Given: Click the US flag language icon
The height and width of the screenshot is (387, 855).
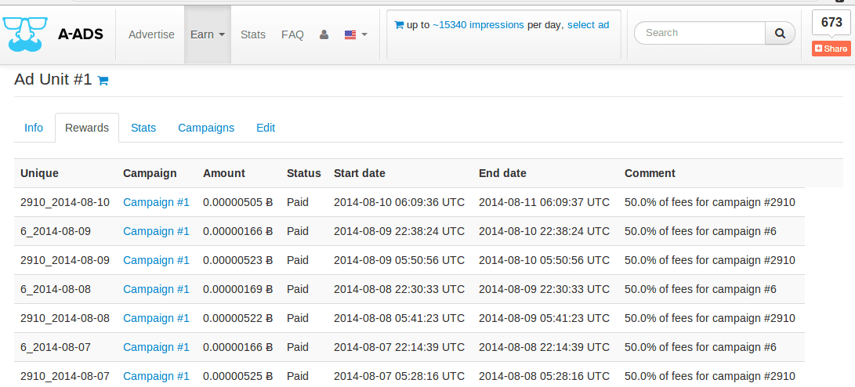Looking at the screenshot, I should pos(350,34).
